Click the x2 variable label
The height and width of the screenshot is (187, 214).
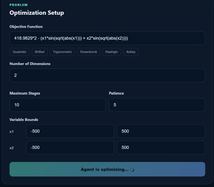point(12,148)
